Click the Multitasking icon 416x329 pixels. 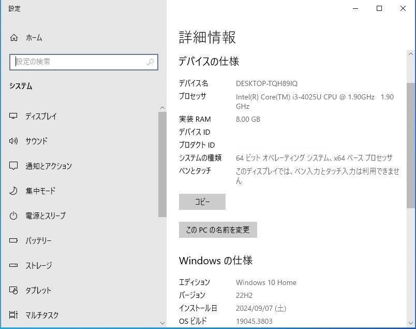tap(13, 315)
